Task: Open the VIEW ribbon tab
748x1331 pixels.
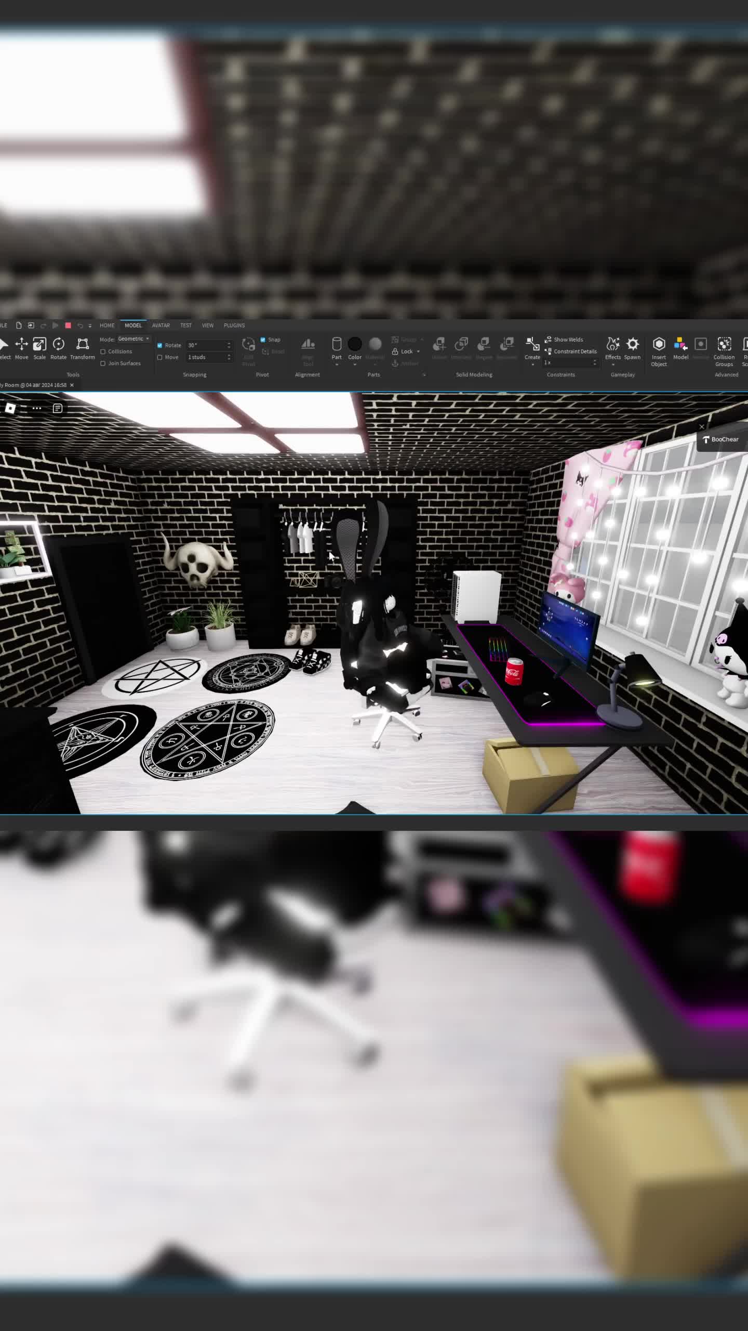Action: (x=208, y=325)
